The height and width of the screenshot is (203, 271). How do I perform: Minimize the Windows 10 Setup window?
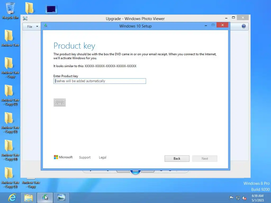pos(206,26)
